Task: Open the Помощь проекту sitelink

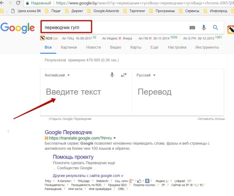Action: click(73, 157)
